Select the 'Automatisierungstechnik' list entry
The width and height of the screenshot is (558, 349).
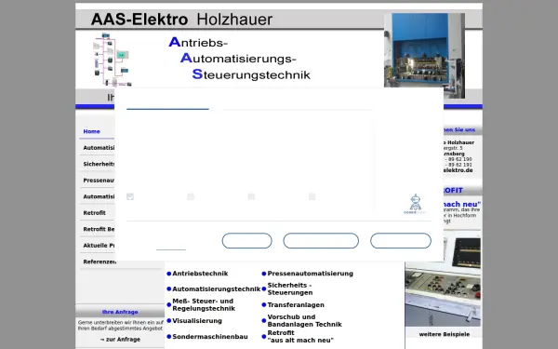tap(217, 289)
